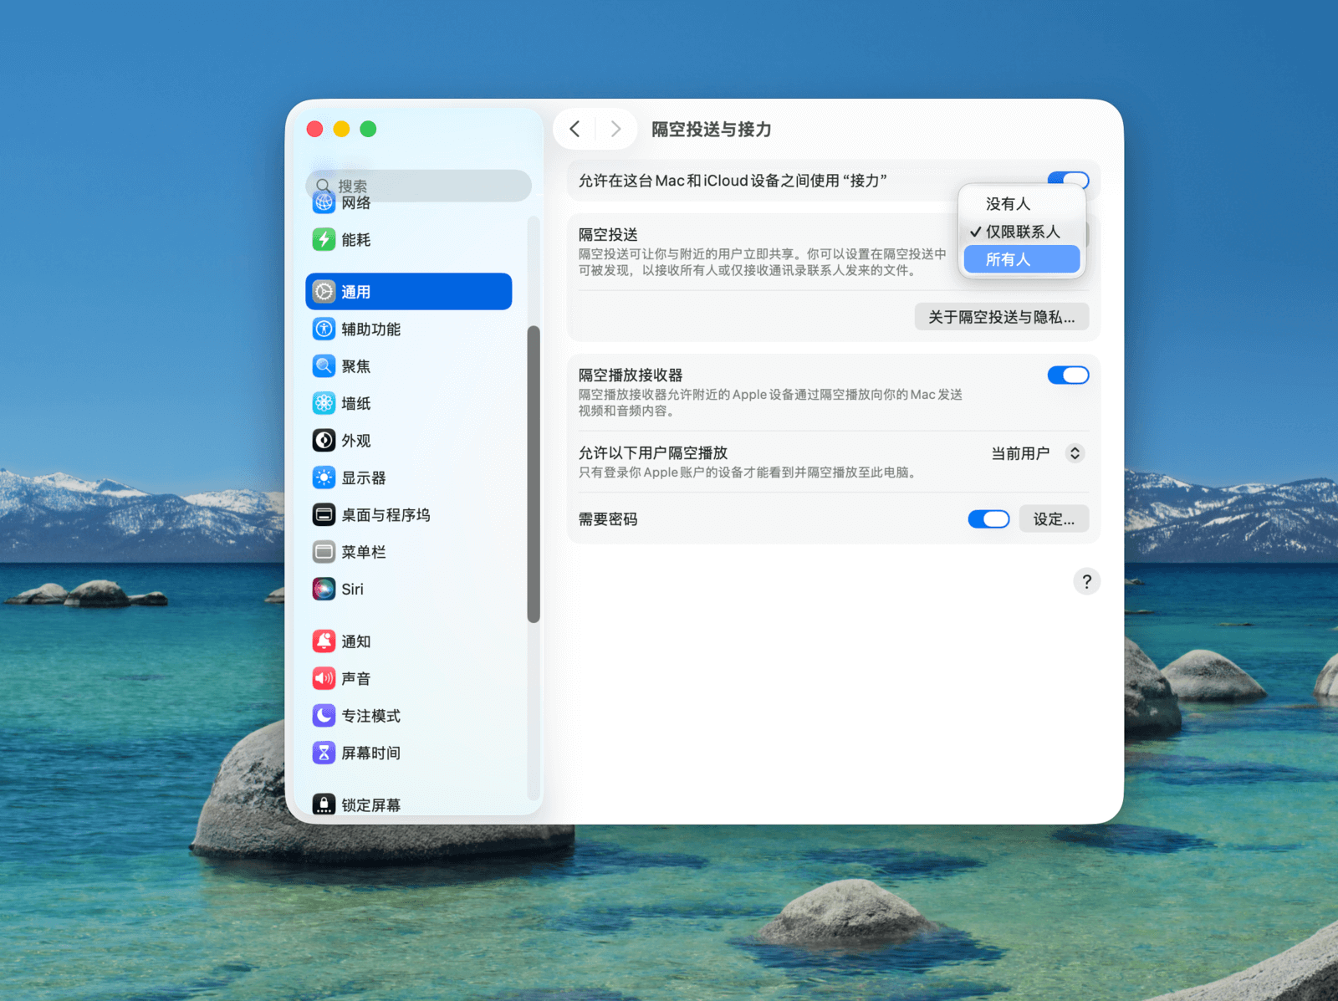
Task: Click 关于隔空投送与隐私 button
Action: 1001,317
